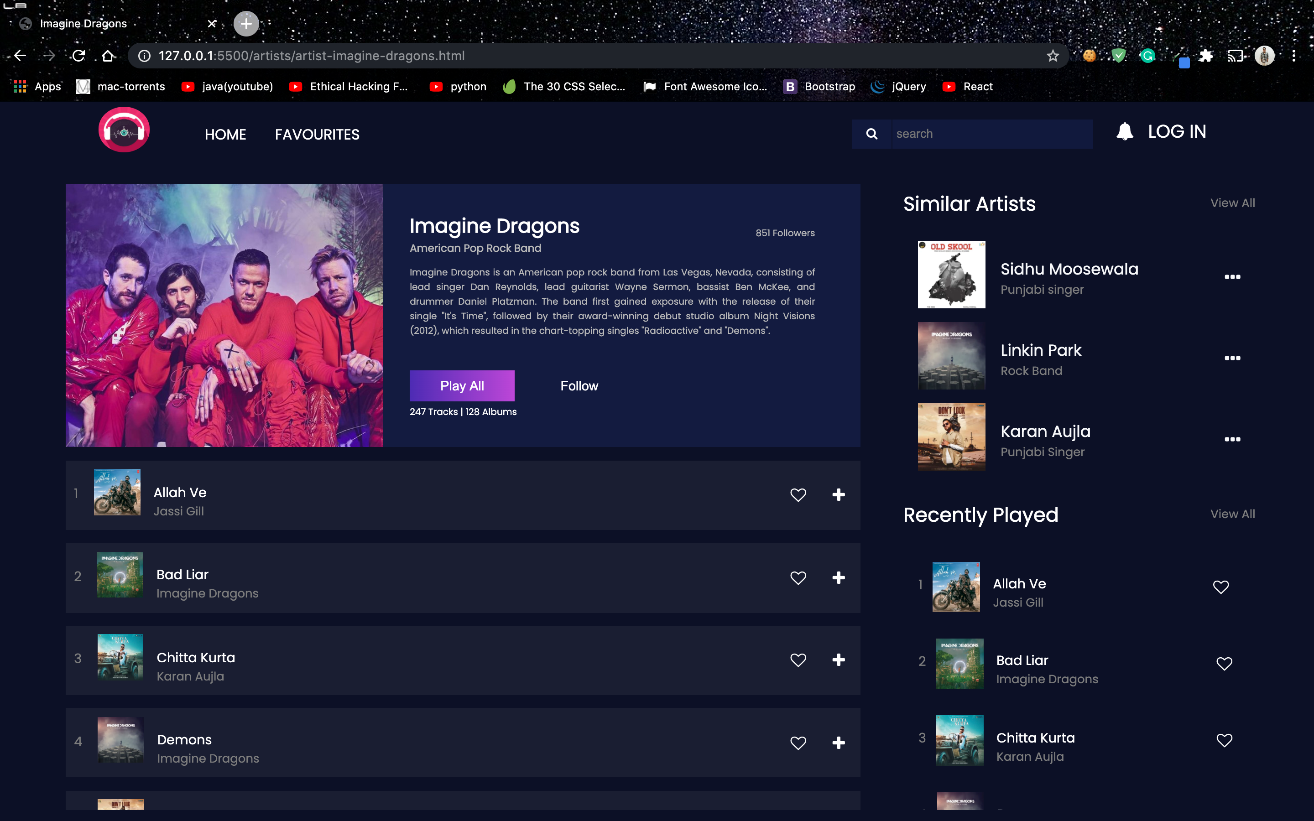Open notifications via the bell icon

pos(1124,131)
